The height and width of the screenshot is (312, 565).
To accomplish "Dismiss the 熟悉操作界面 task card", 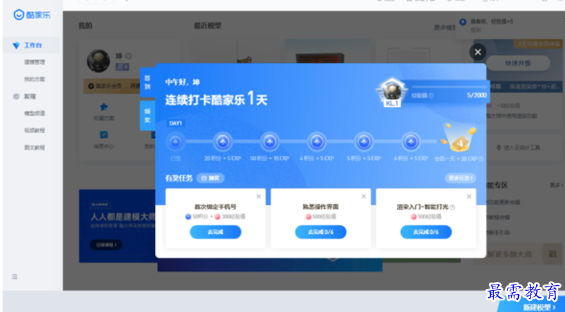I will pos(363,196).
